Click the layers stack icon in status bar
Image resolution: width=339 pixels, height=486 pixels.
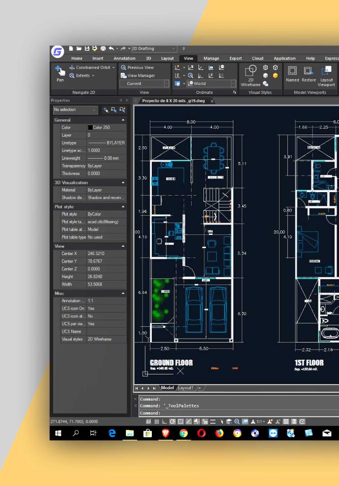pos(229,422)
